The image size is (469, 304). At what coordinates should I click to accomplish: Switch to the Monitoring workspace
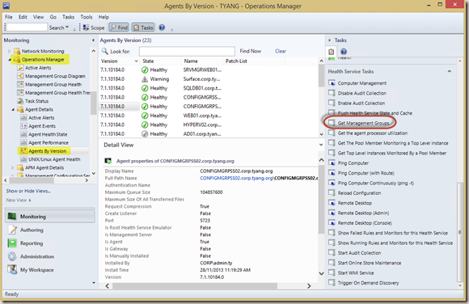[50, 217]
